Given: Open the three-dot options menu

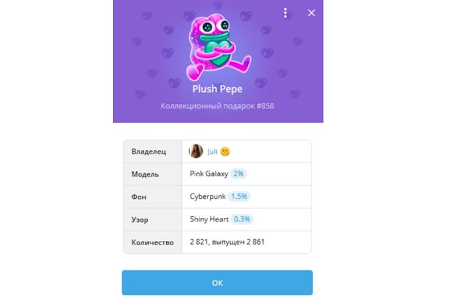Looking at the screenshot, I should (285, 13).
